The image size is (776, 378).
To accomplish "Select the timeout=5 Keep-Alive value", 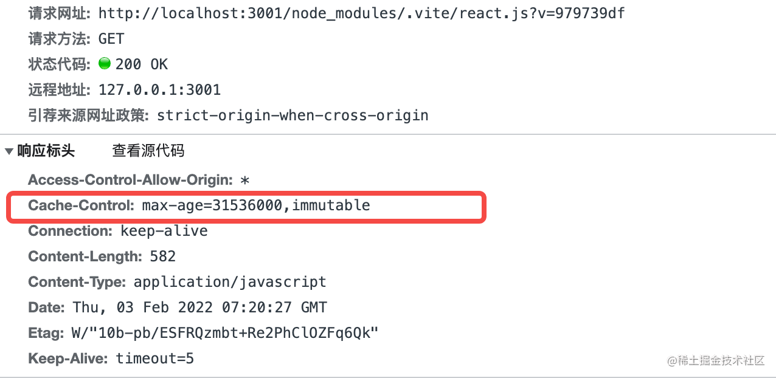I will [154, 359].
